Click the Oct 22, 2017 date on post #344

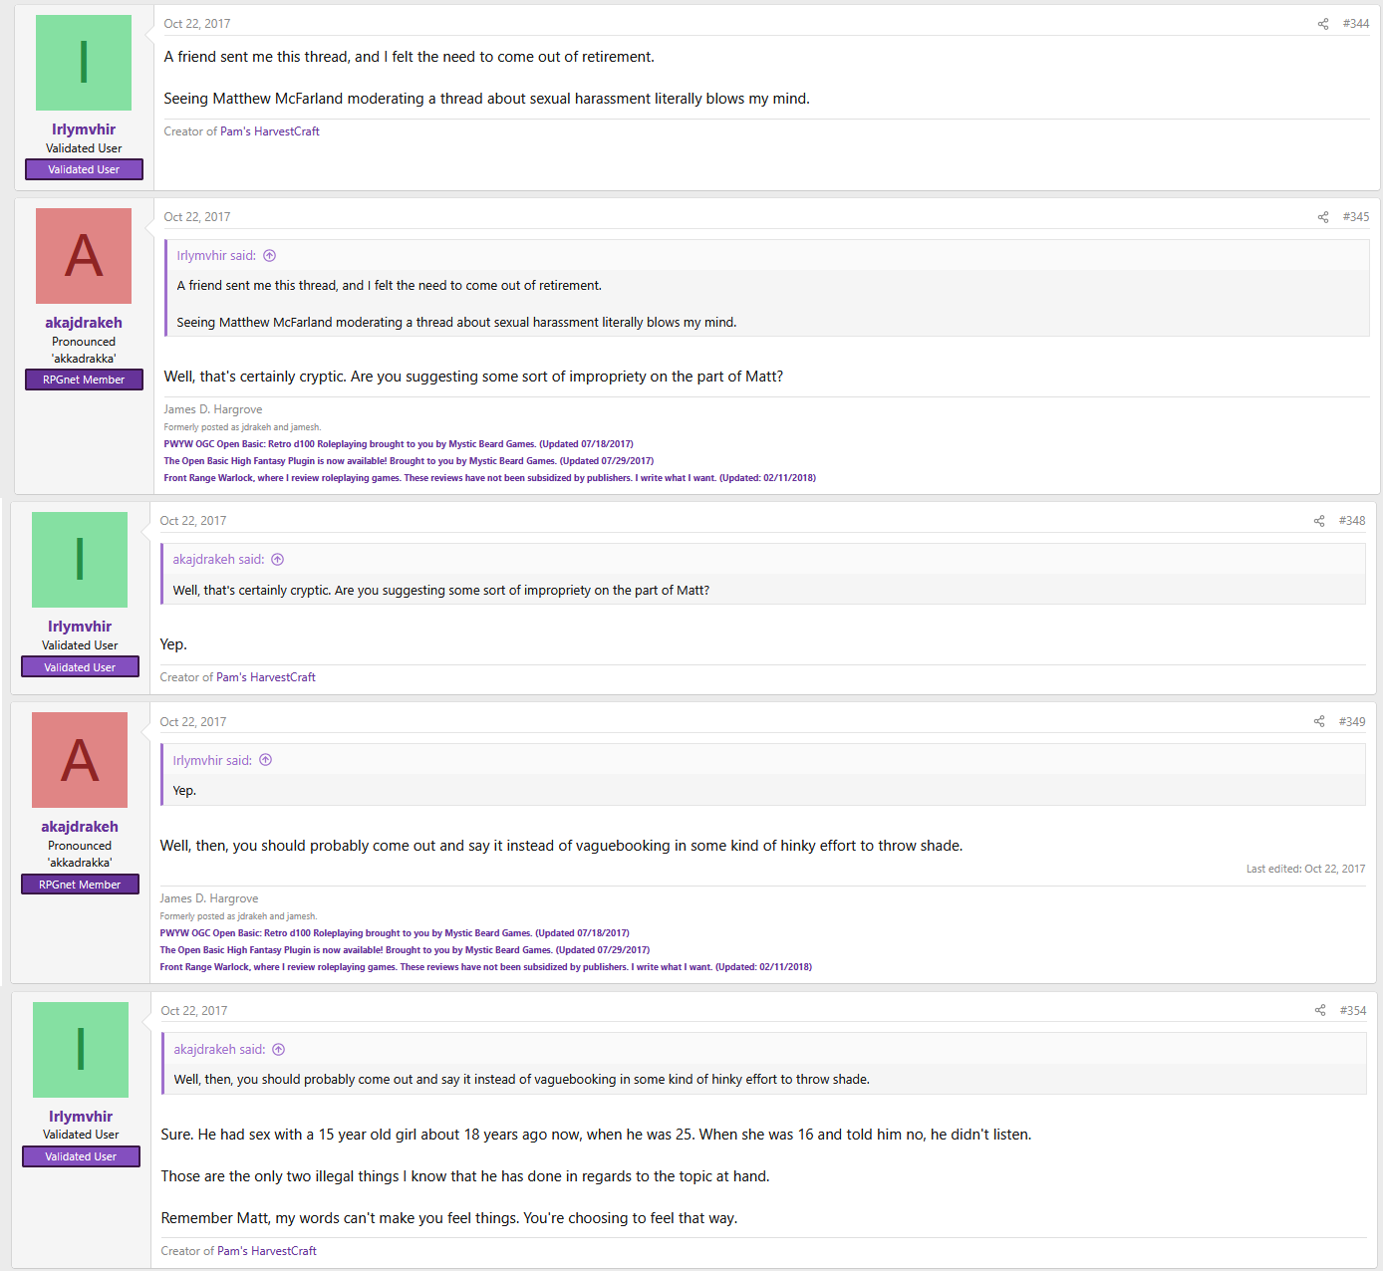(x=197, y=24)
